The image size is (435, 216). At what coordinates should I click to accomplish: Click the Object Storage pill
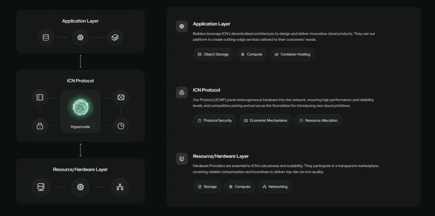point(213,54)
